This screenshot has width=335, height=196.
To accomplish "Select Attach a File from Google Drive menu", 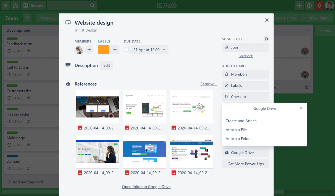I will (x=236, y=129).
